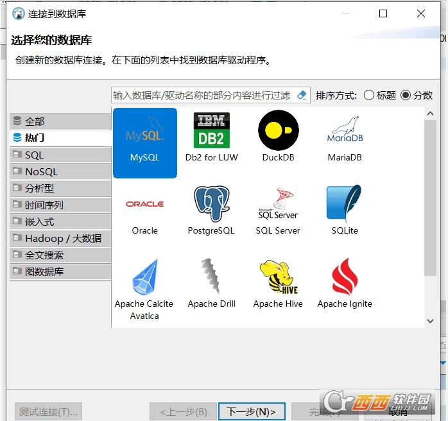448x421 pixels.
Task: Focus the database driver filter field
Action: pyautogui.click(x=211, y=95)
